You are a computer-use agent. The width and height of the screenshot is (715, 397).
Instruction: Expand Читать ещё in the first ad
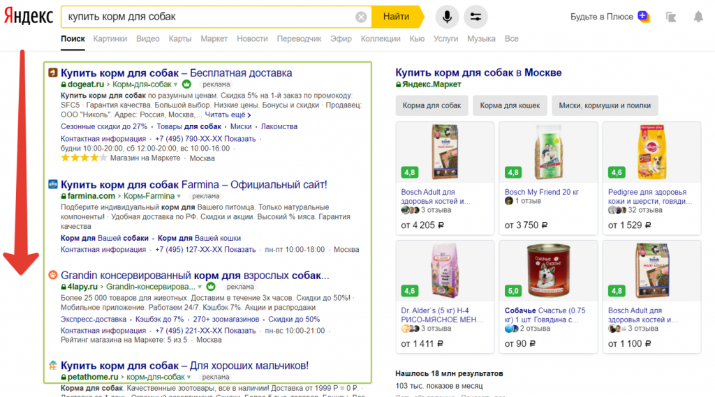(228, 115)
